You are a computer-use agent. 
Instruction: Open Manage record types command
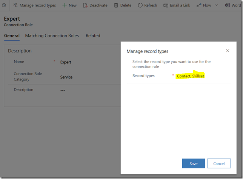(34, 5)
